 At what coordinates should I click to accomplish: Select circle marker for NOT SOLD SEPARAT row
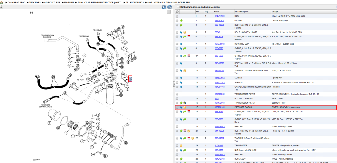point(177,98)
